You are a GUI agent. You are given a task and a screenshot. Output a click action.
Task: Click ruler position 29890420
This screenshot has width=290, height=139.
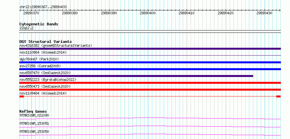pos(225,13)
